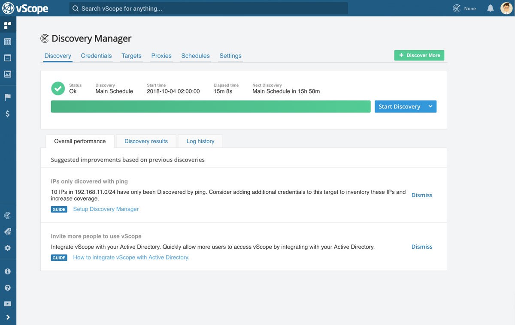This screenshot has height=325, width=515.
Task: Click the green Ok status checkmark icon
Action: click(x=58, y=88)
